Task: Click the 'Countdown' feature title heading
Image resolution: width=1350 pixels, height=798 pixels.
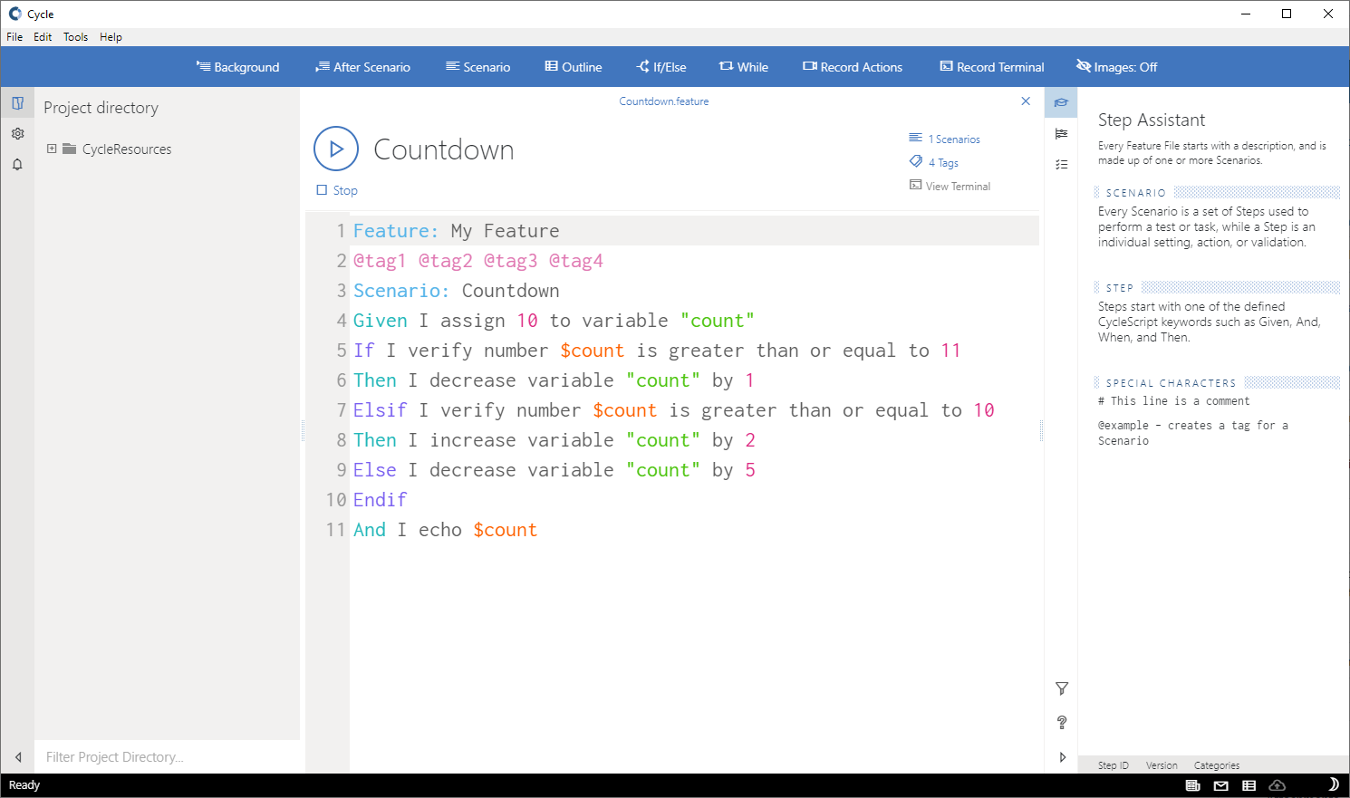Action: [x=443, y=149]
